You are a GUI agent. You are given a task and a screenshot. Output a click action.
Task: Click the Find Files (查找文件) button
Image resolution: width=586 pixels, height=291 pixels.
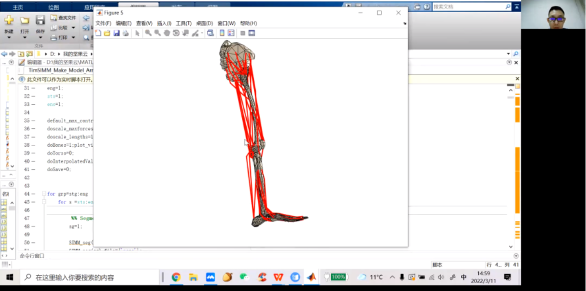tap(64, 18)
